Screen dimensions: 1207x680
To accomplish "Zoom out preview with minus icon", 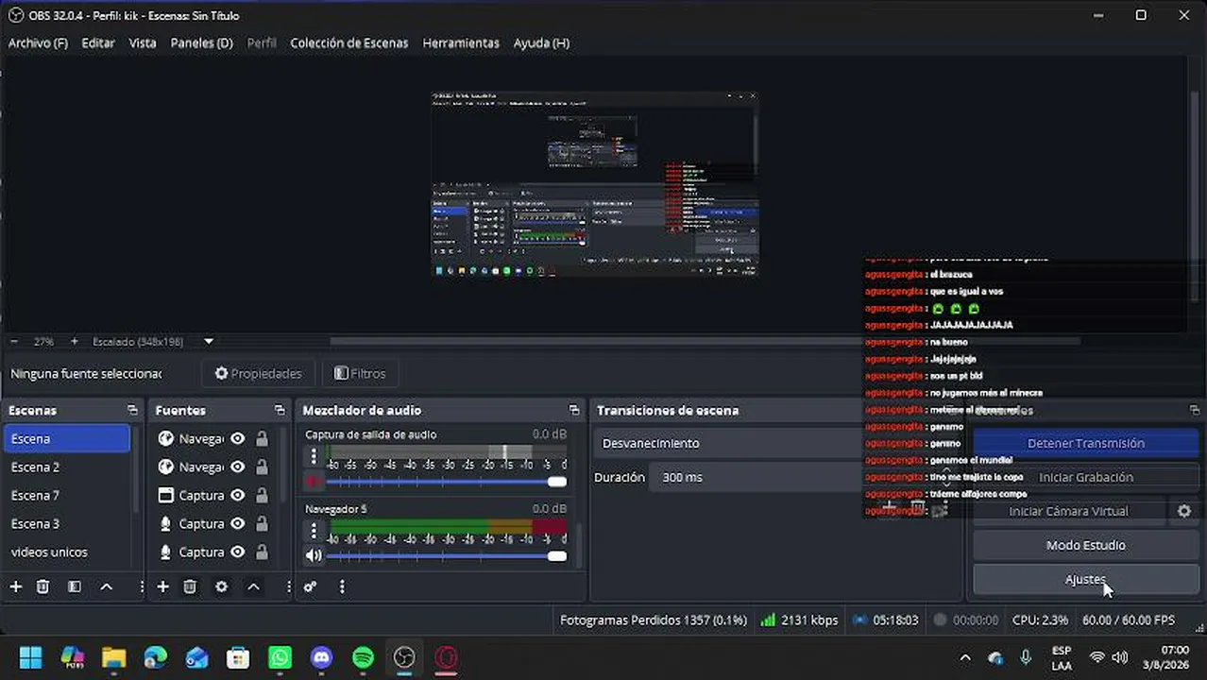I will (14, 341).
